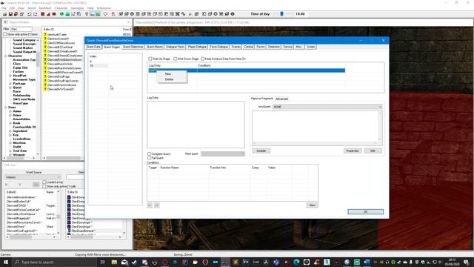The height and width of the screenshot is (267, 474).
Task: Click the left arrow button below Conditions list
Action: click(150, 205)
